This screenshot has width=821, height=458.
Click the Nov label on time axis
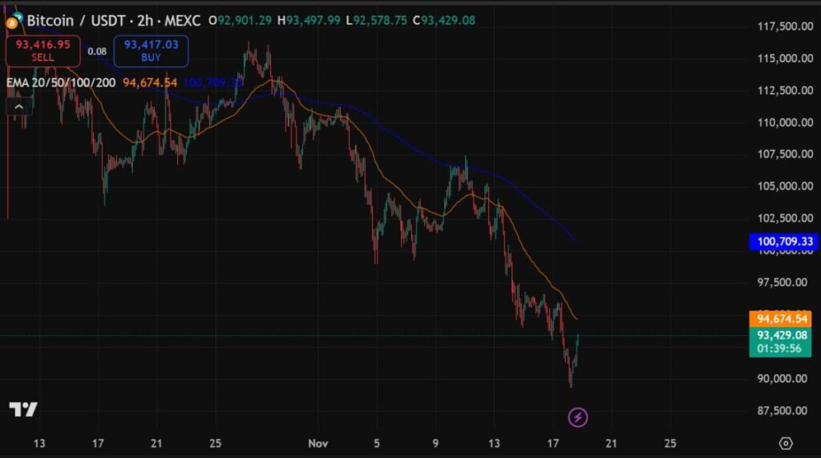pyautogui.click(x=319, y=443)
